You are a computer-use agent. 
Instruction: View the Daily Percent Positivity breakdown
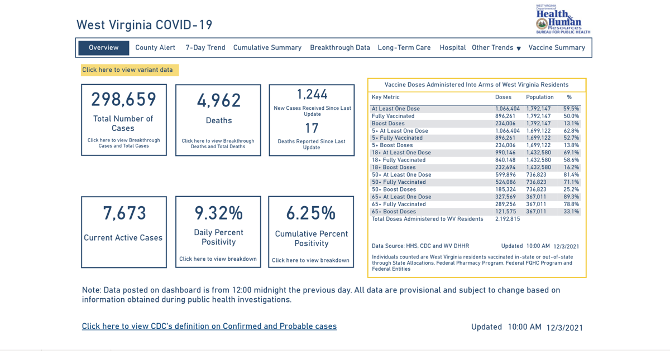pyautogui.click(x=218, y=259)
